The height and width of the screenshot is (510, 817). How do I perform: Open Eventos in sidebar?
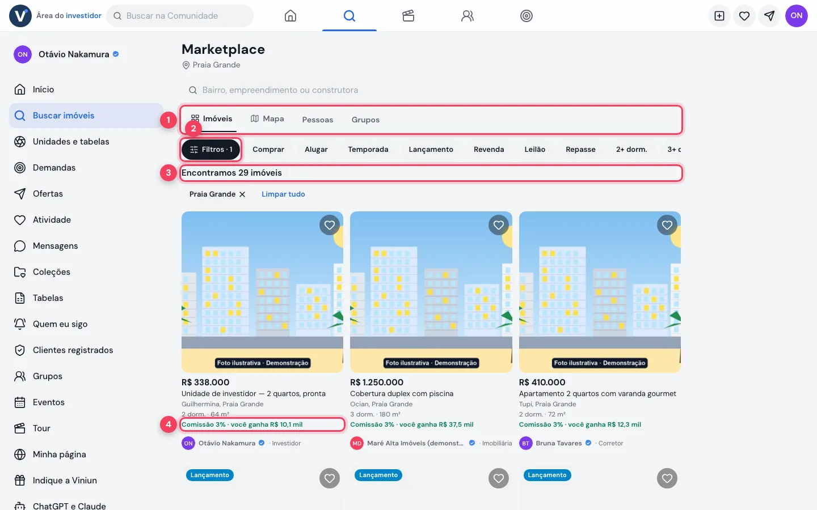(x=86, y=402)
